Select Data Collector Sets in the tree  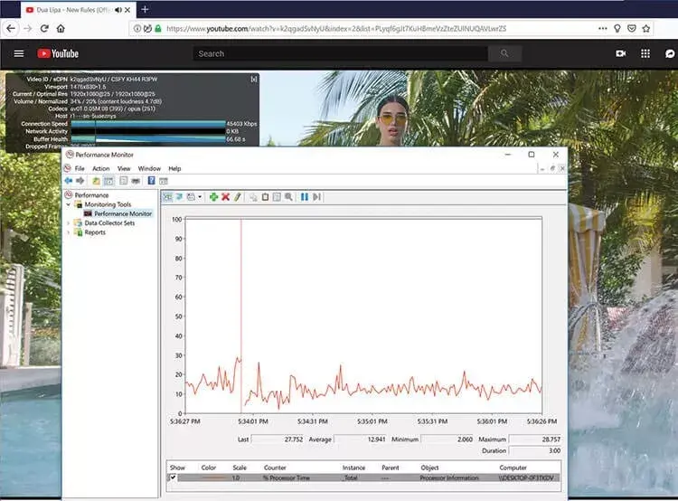(109, 223)
